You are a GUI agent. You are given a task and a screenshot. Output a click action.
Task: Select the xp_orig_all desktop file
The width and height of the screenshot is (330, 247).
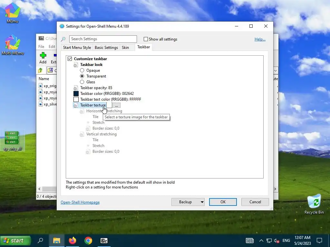coord(13,141)
